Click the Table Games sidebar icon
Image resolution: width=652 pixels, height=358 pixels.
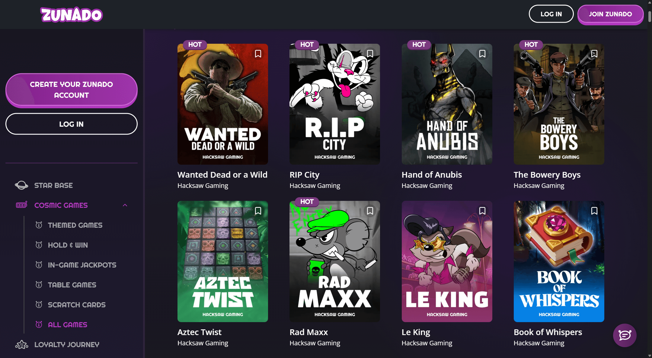[x=39, y=285]
